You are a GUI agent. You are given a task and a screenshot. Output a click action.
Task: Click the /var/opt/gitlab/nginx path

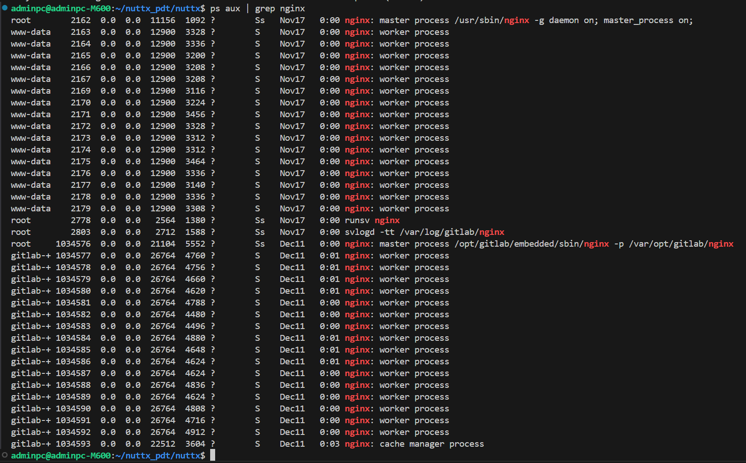pyautogui.click(x=681, y=244)
